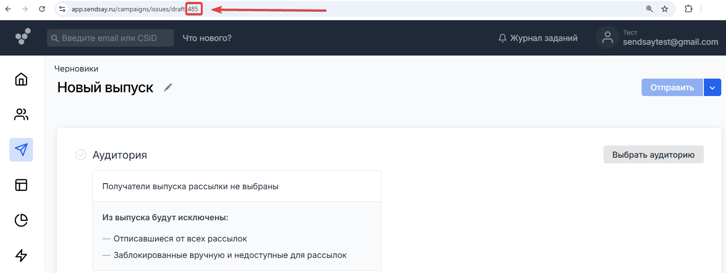Go to Черновики breadcrumb link

pos(76,69)
